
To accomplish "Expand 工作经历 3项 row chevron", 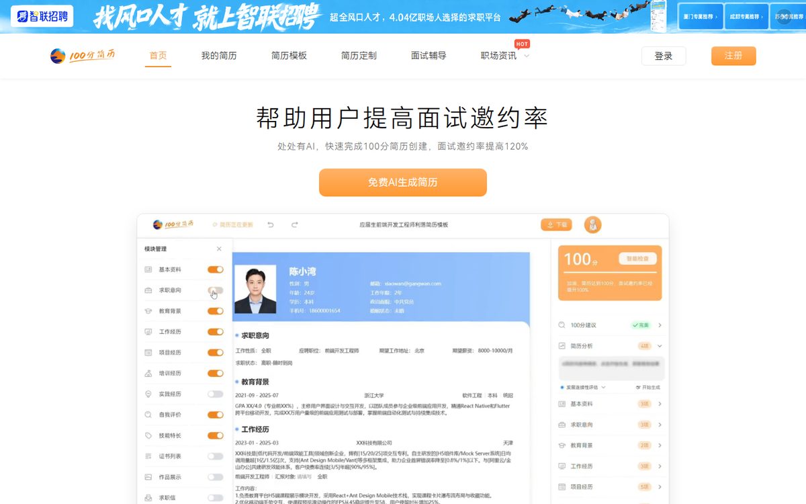I will click(x=660, y=466).
